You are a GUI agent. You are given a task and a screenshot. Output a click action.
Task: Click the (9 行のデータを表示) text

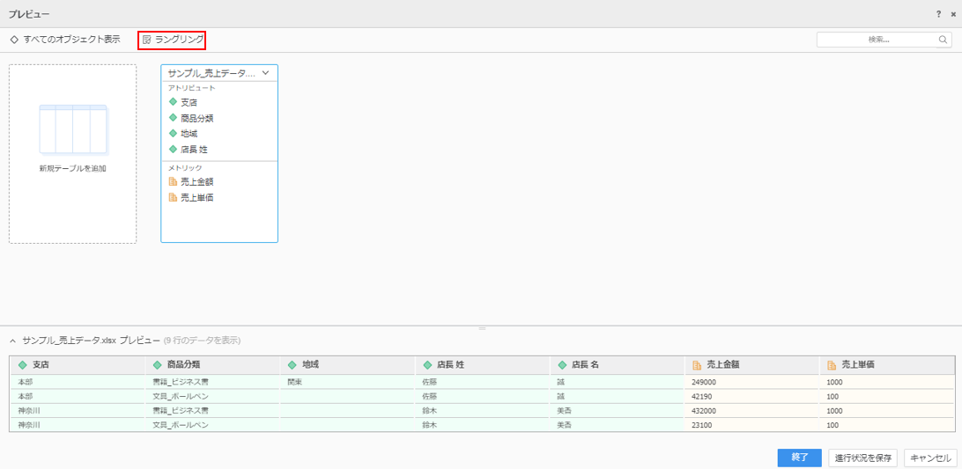203,341
